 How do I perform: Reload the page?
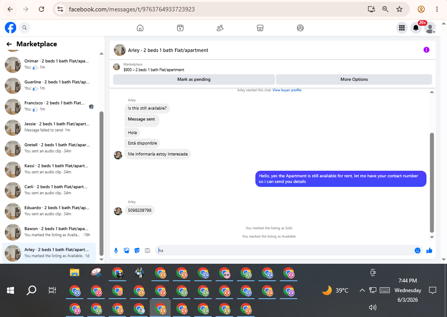[41, 9]
